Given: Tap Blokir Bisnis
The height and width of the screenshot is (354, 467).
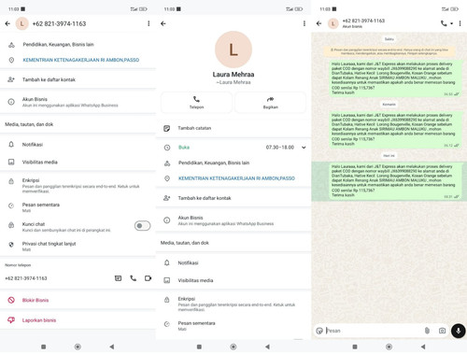Looking at the screenshot, I should pos(78,300).
